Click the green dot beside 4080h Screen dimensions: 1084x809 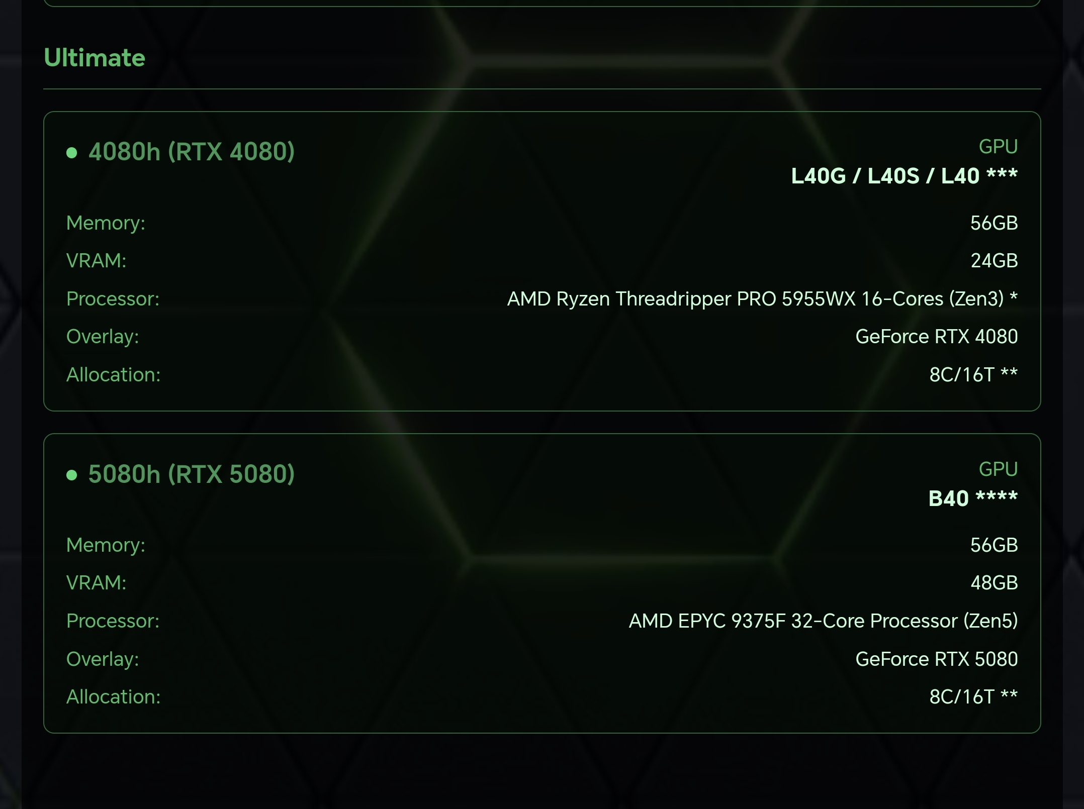[72, 153]
